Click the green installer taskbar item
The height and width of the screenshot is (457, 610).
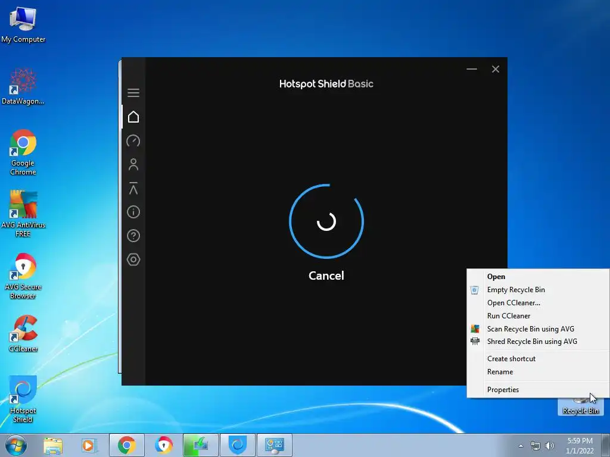[201, 445]
